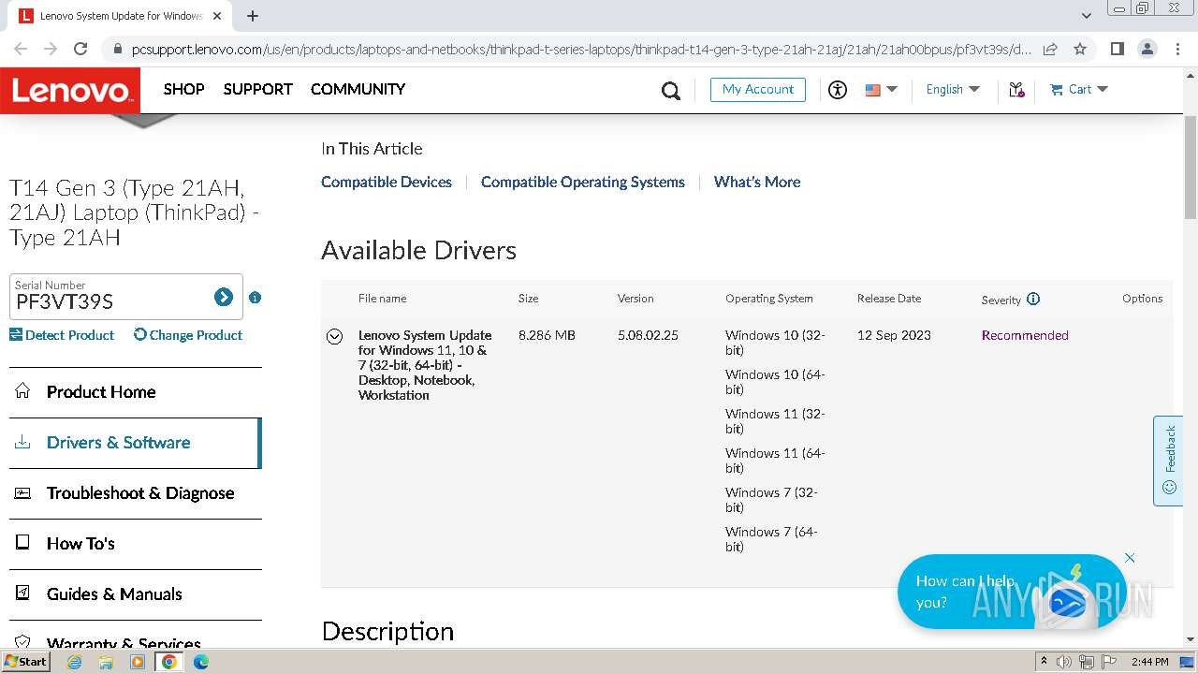Click the Lenovo logo
The height and width of the screenshot is (674, 1198).
(x=70, y=91)
